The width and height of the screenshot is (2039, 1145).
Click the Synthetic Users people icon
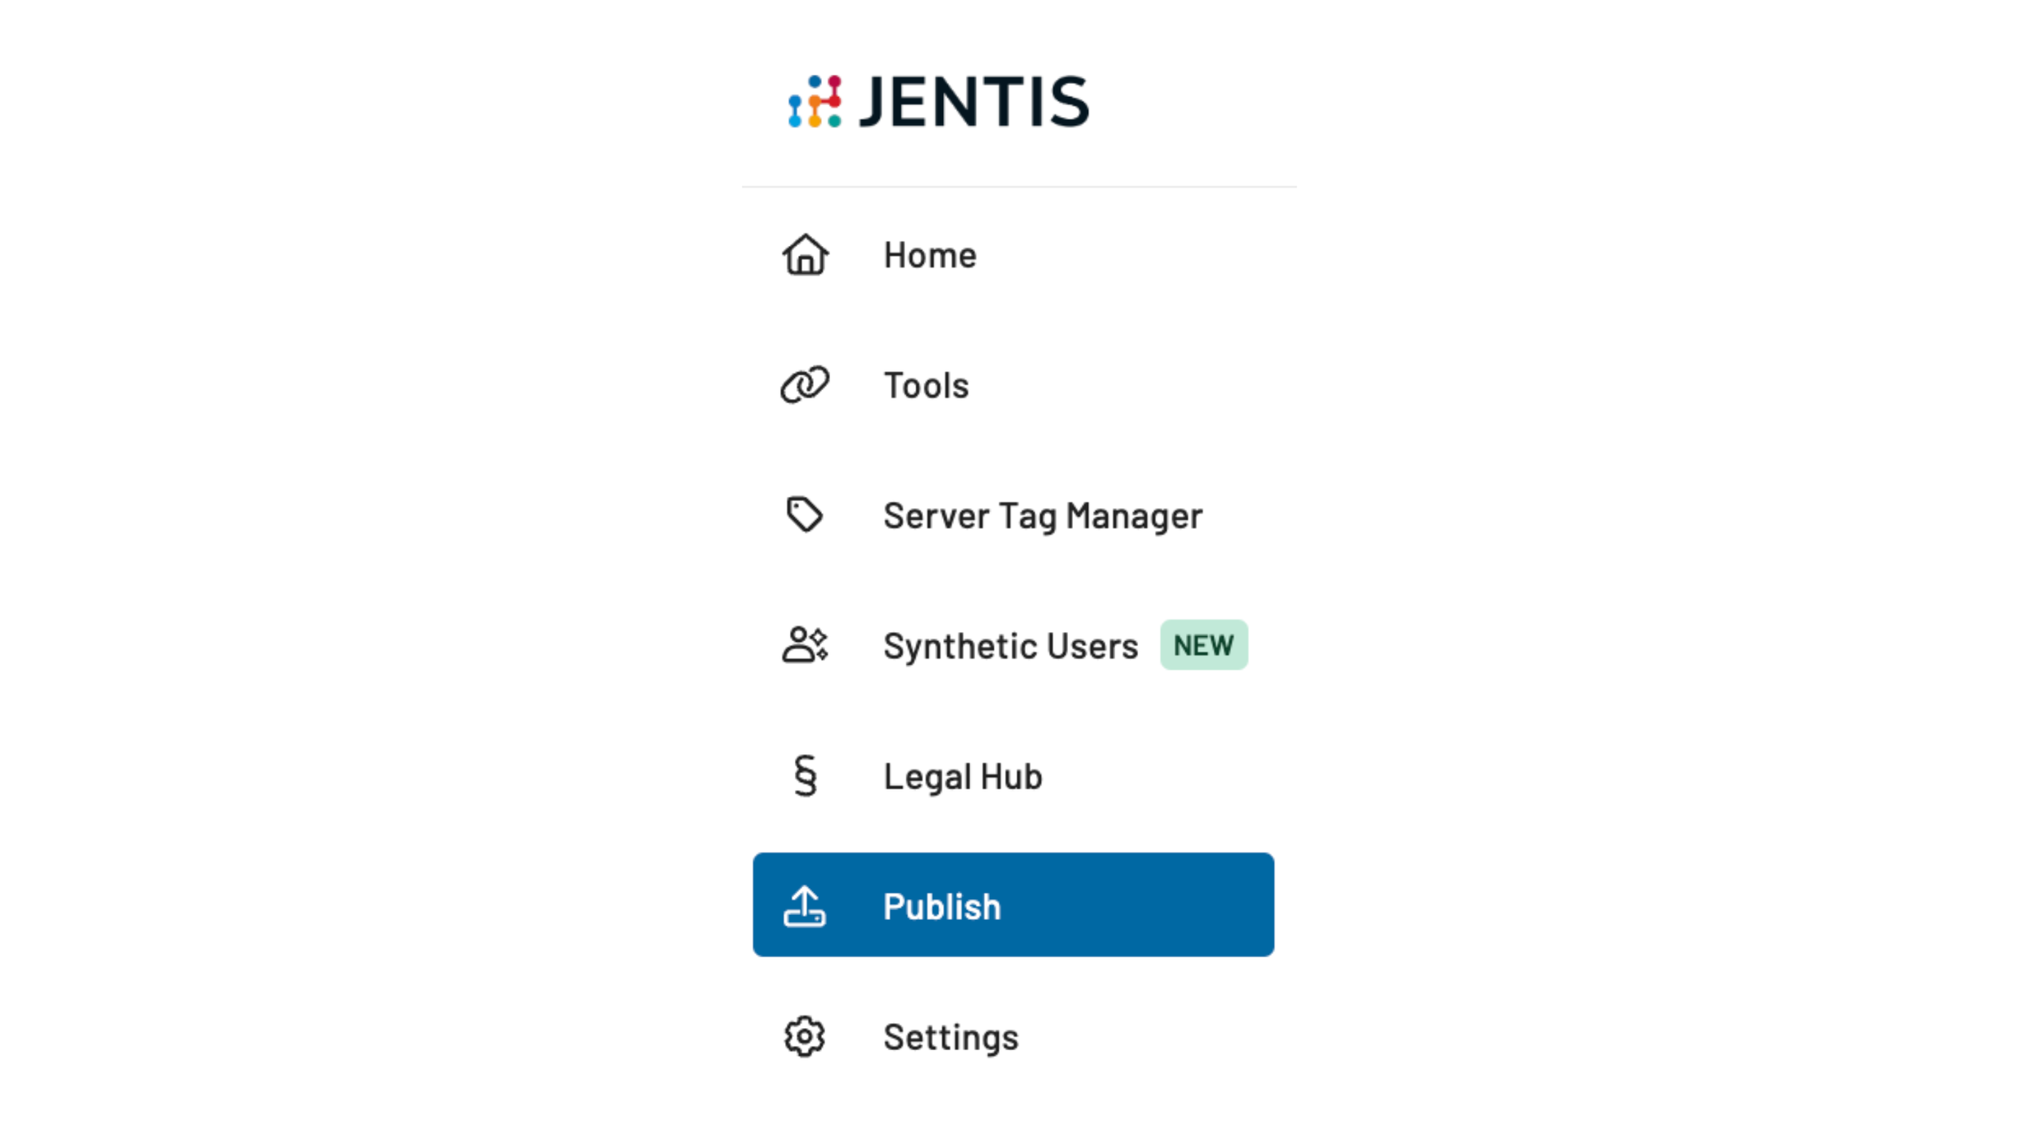(804, 645)
